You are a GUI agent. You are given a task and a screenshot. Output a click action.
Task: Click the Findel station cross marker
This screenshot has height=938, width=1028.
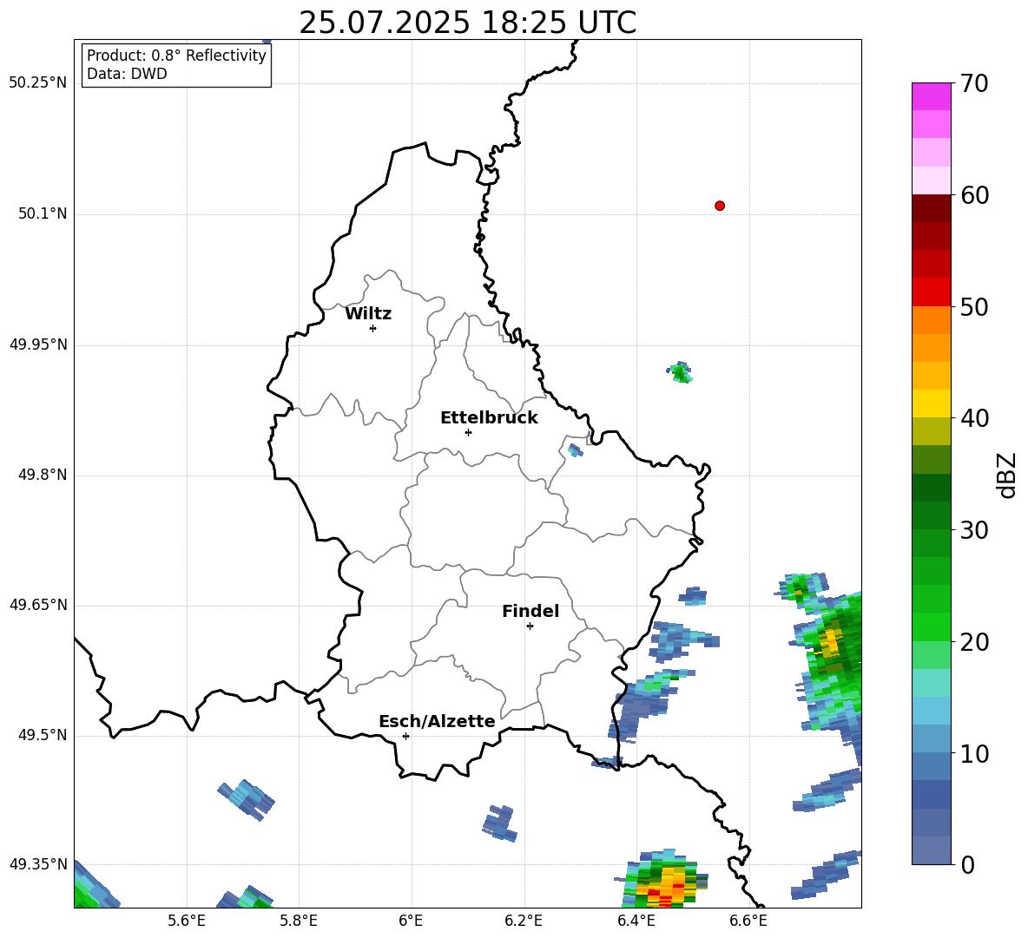[x=530, y=626]
